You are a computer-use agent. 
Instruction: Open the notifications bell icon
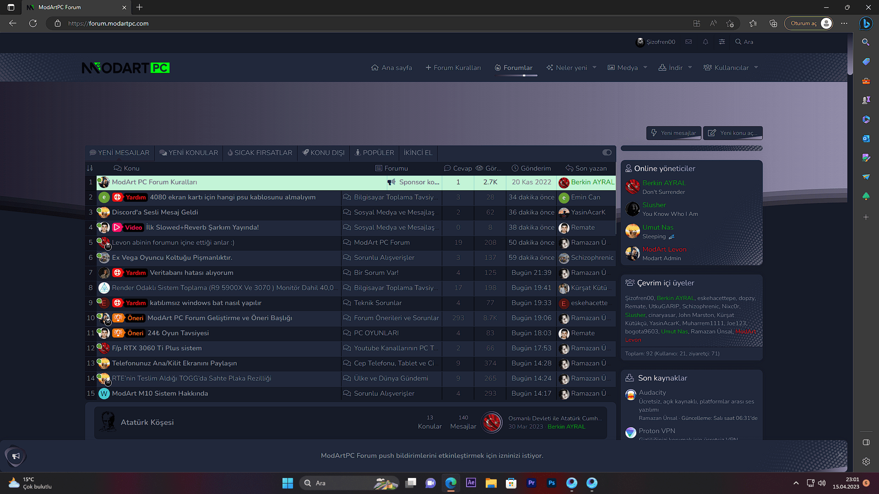pyautogui.click(x=705, y=42)
